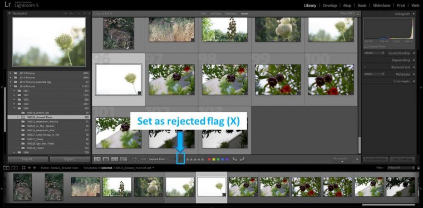Viewport: 423px width, 208px height.
Task: Set Navigator zoom to 1:1
Action: pos(78,13)
